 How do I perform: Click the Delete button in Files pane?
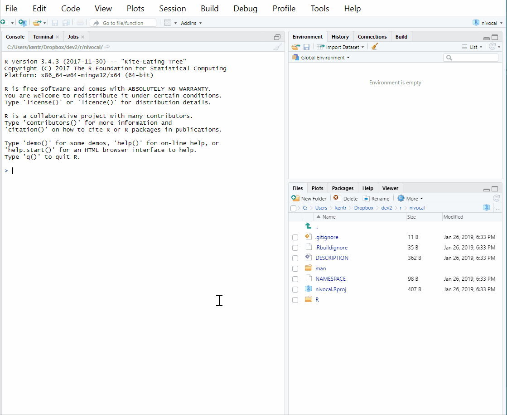(x=346, y=199)
